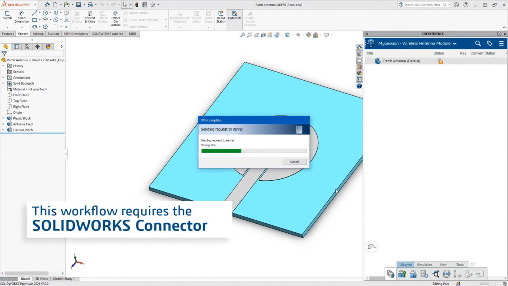Expand the Annotations tree node
The height and width of the screenshot is (286, 508).
click(x=3, y=77)
